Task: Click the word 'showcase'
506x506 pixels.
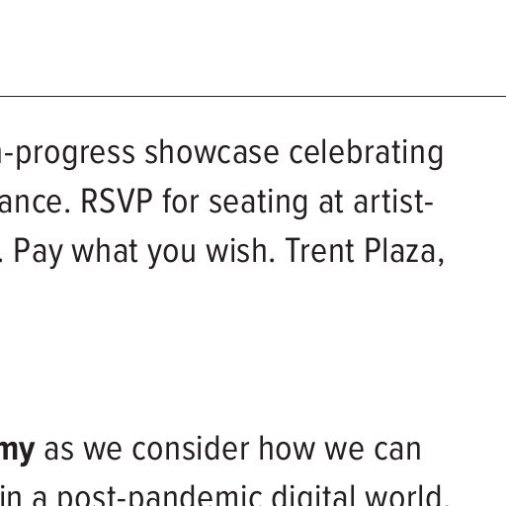Action: 211,152
